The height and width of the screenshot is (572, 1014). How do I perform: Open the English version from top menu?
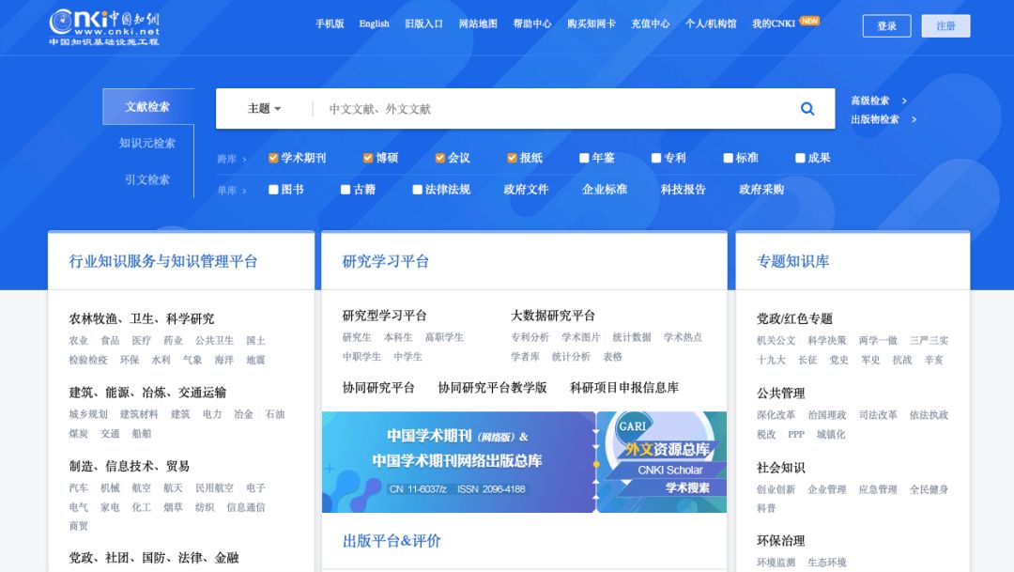pos(374,23)
